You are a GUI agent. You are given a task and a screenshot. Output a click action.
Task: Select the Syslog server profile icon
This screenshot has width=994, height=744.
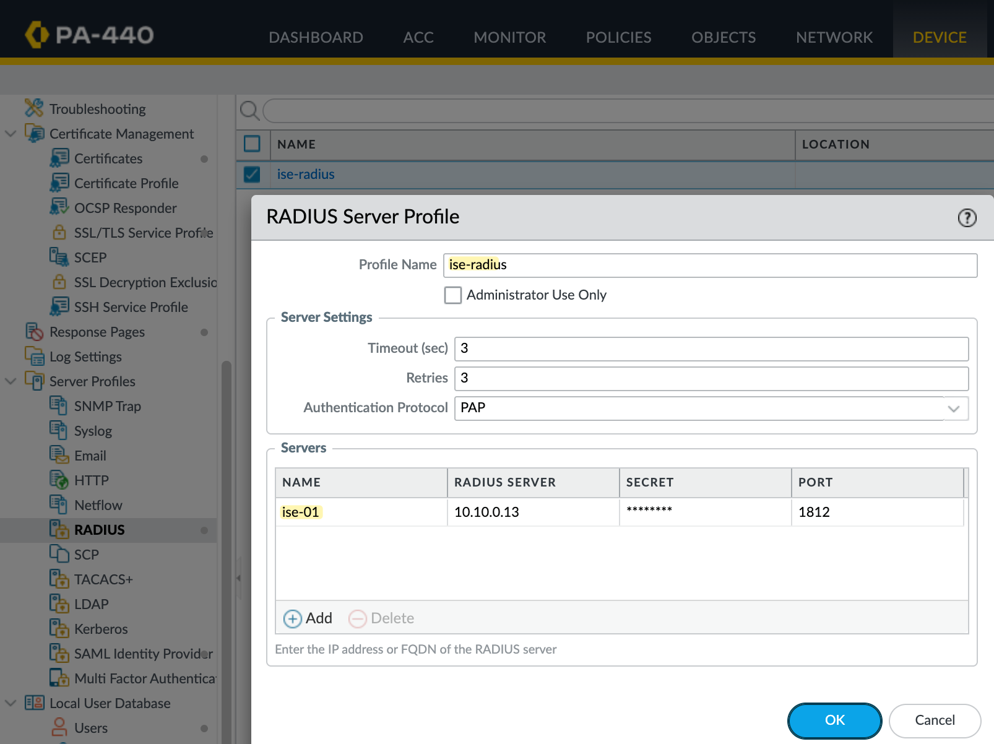point(58,430)
